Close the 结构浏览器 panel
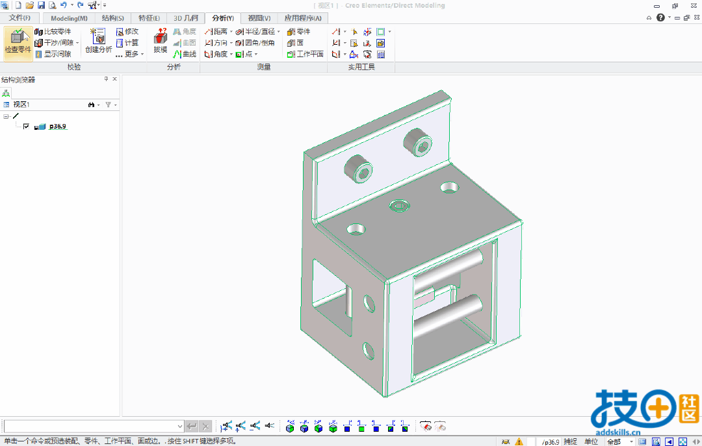The image size is (702, 446). tap(114, 79)
